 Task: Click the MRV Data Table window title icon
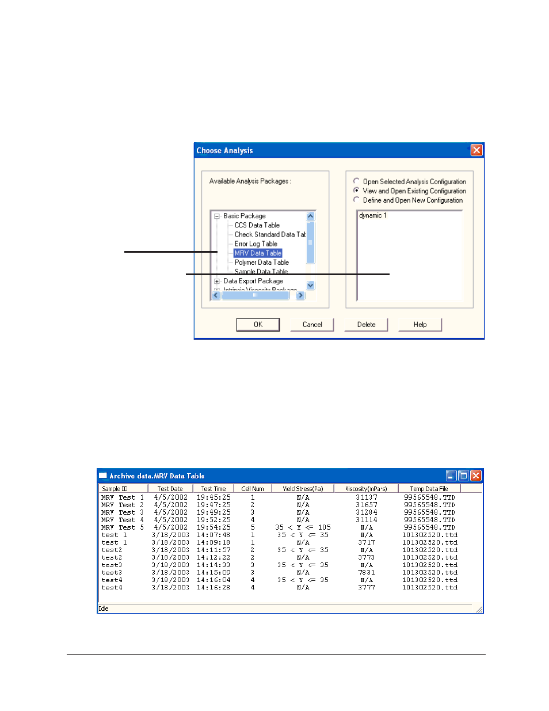point(103,476)
